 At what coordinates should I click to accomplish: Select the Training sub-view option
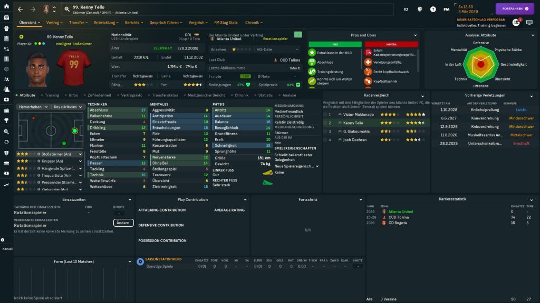point(52,95)
